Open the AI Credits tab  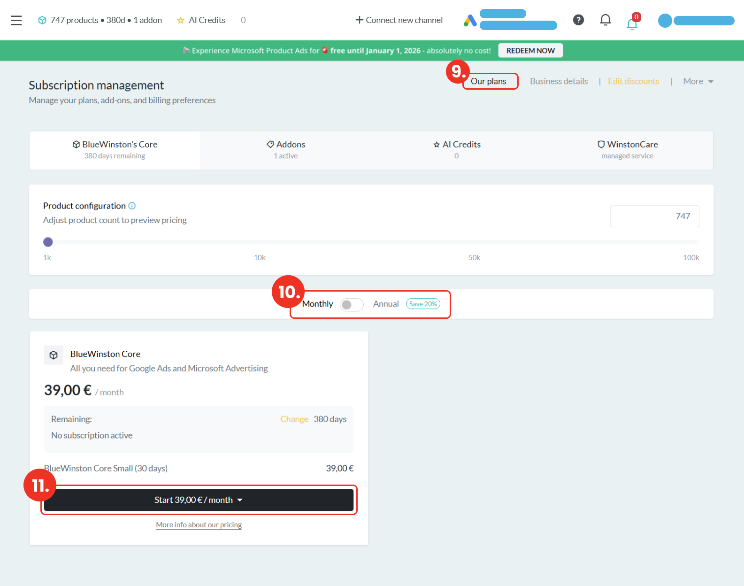pyautogui.click(x=457, y=150)
